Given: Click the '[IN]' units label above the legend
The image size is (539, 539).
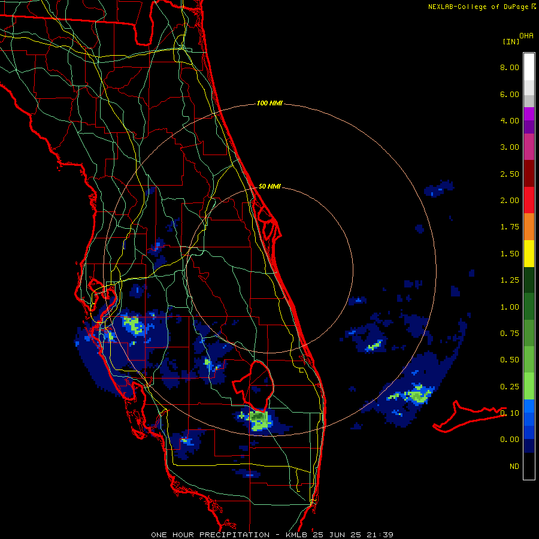Looking at the screenshot, I should 511,41.
